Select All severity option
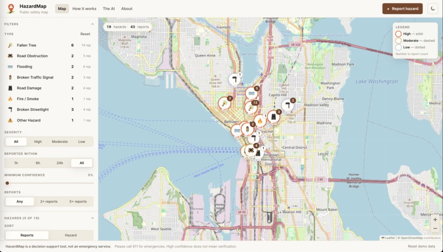The image size is (443, 252). click(16, 142)
